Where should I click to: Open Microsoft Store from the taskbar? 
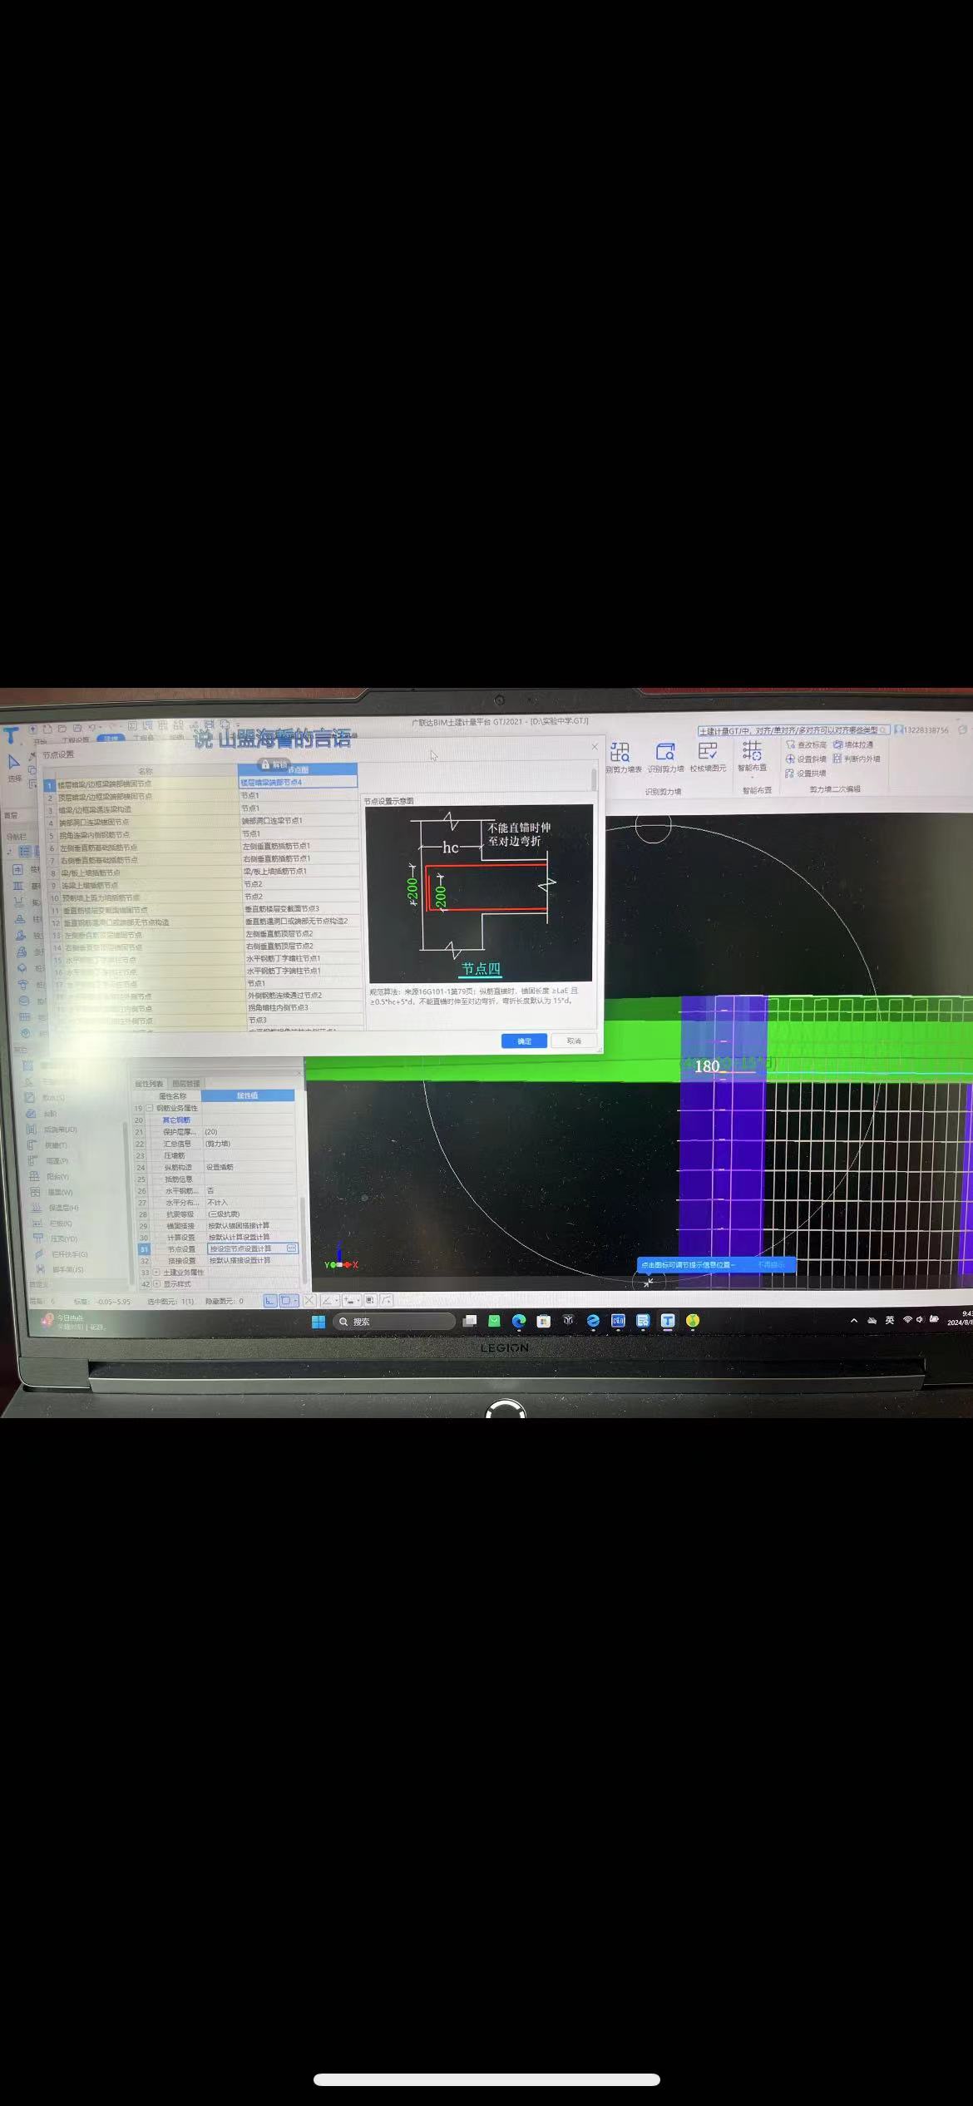click(543, 1321)
